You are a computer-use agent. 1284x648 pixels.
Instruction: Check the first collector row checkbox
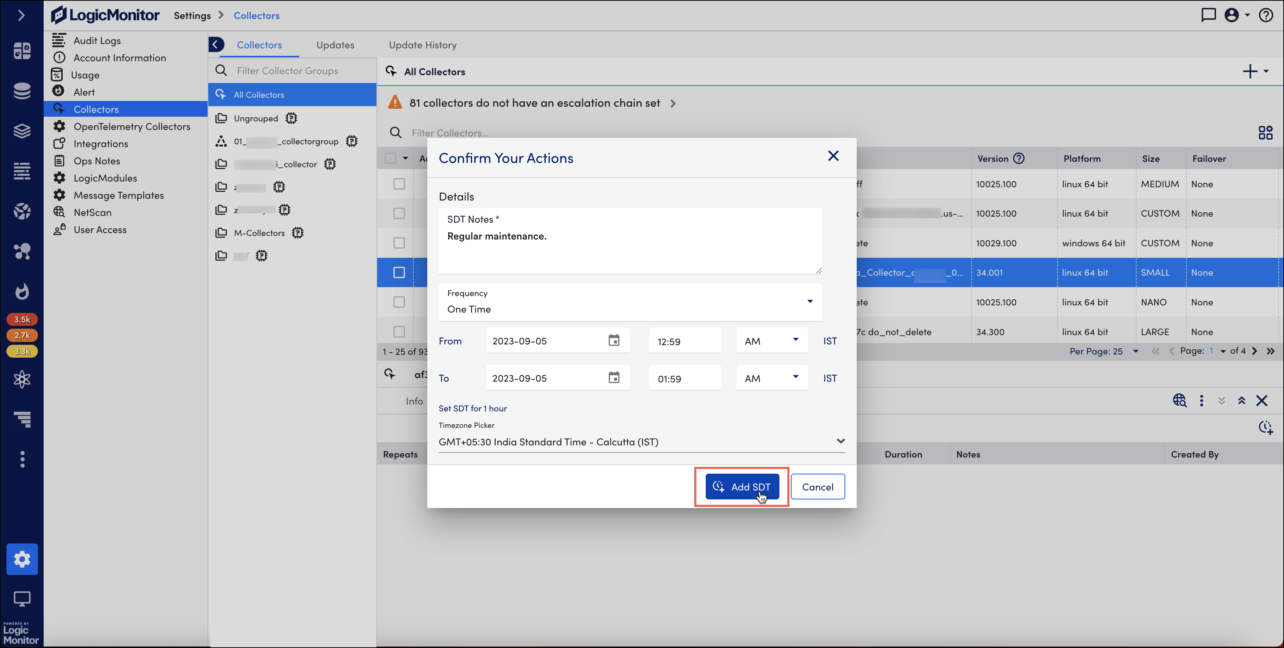click(399, 184)
